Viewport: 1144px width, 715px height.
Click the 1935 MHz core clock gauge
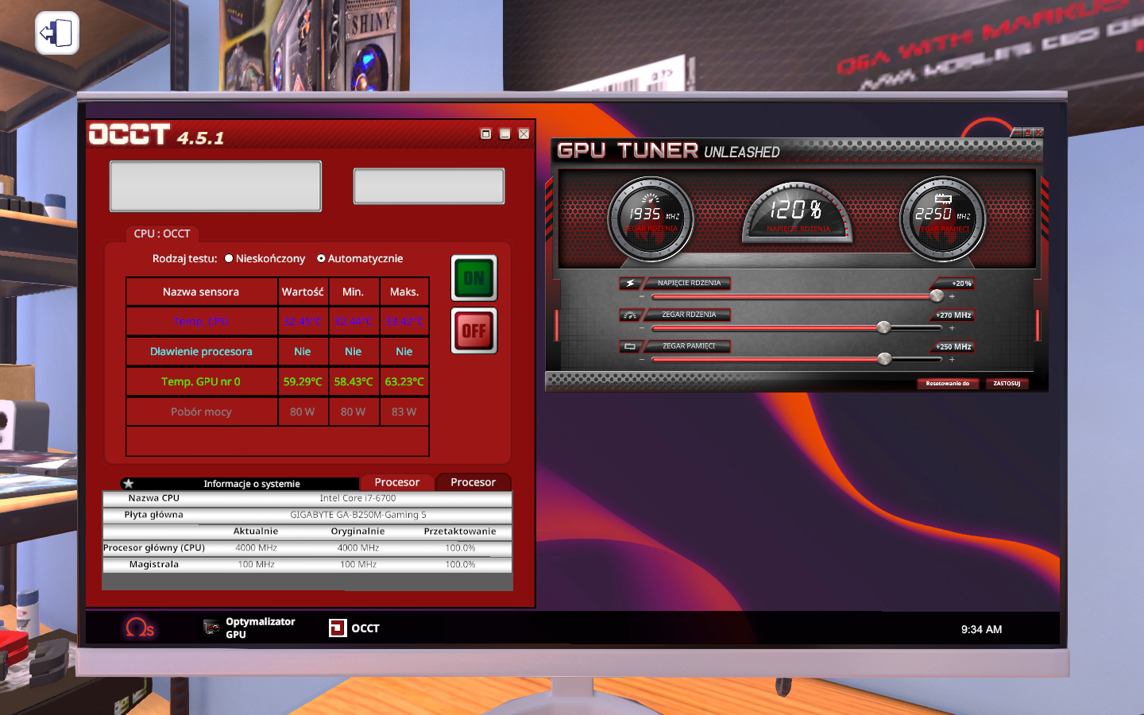point(651,219)
